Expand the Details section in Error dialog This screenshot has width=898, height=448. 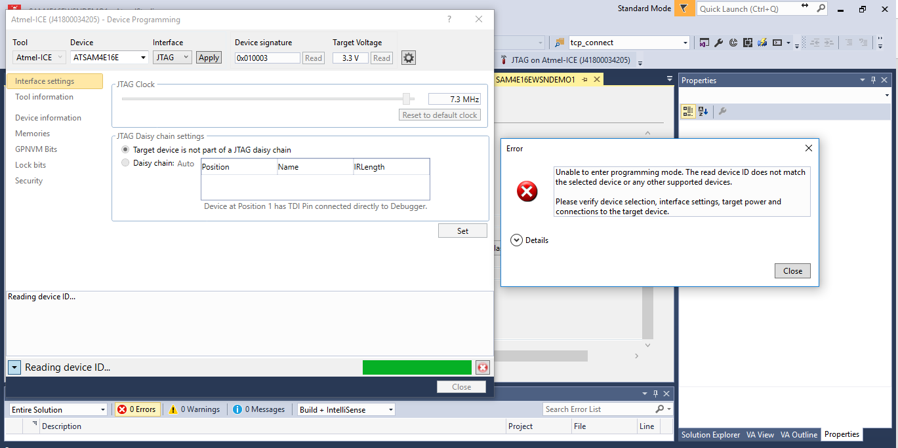tap(516, 240)
